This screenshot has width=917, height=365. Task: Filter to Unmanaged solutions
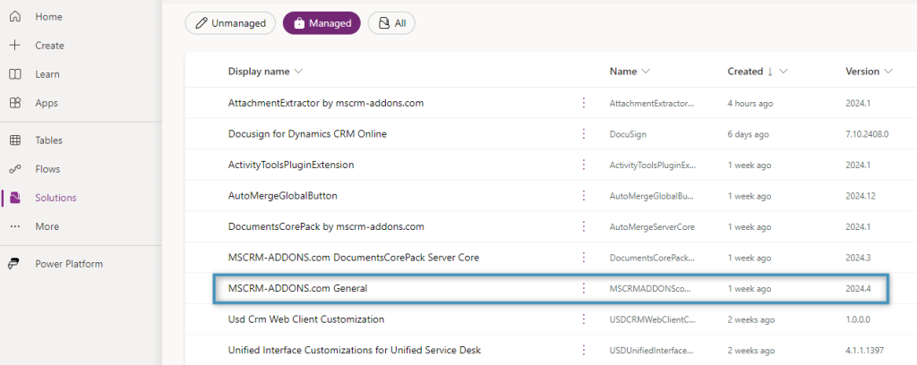click(x=230, y=23)
